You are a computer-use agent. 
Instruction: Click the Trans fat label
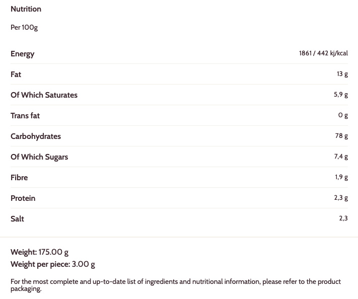coord(25,116)
